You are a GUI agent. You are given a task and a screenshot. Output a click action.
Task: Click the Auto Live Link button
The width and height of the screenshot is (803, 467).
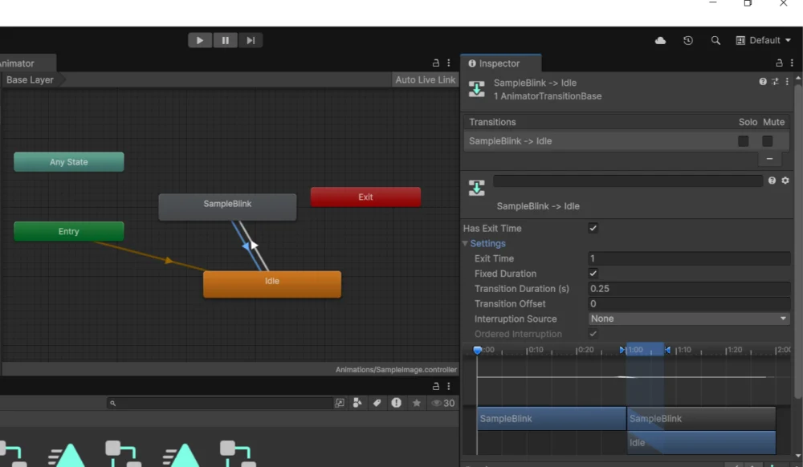point(425,79)
